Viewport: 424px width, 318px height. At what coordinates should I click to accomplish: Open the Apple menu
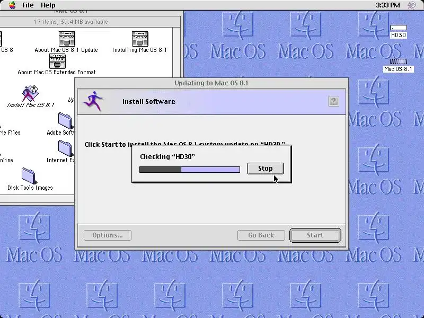(12, 5)
